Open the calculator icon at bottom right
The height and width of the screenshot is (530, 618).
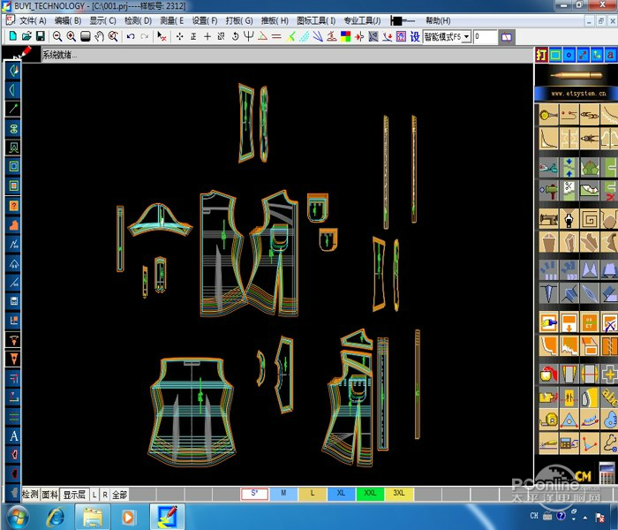(607, 473)
